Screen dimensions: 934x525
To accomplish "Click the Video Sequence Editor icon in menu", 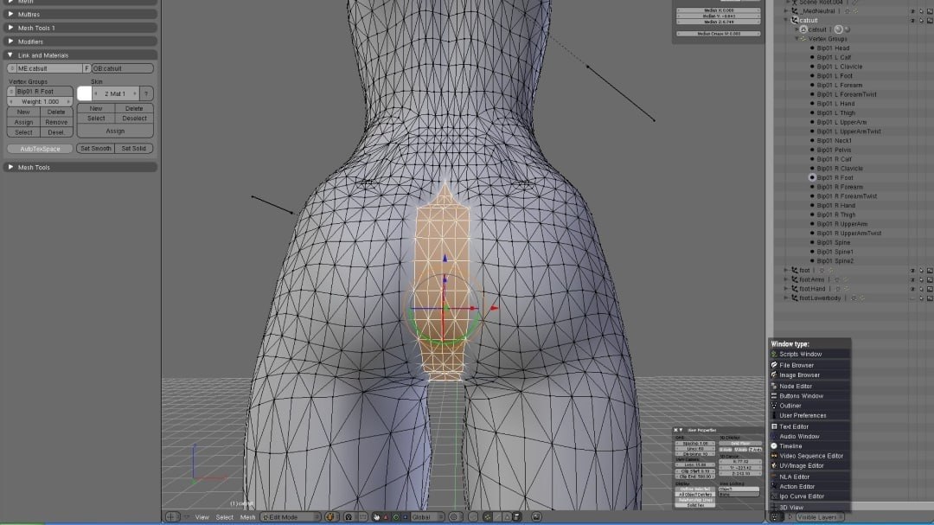I will tap(774, 456).
